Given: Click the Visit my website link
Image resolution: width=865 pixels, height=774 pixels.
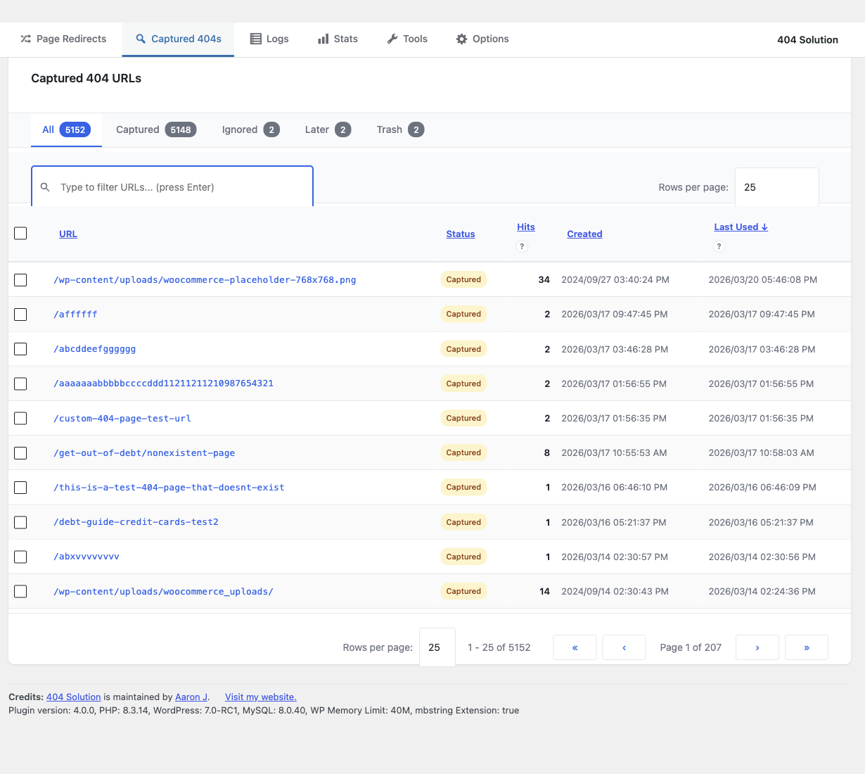Looking at the screenshot, I should 260,697.
